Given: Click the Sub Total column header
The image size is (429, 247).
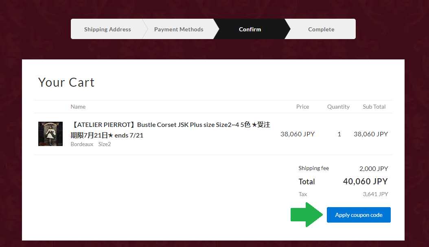Looking at the screenshot, I should (374, 107).
